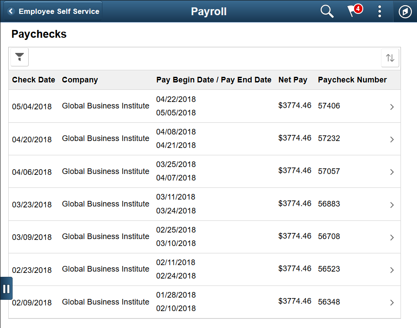Open paycheck 57406 details chevron
Image resolution: width=417 pixels, height=328 pixels.
click(x=392, y=107)
